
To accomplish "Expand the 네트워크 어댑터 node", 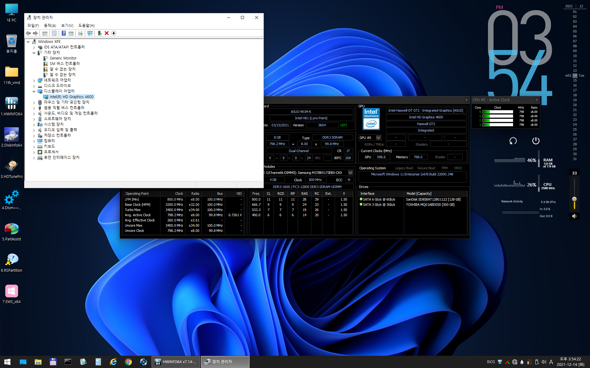I will (34, 80).
